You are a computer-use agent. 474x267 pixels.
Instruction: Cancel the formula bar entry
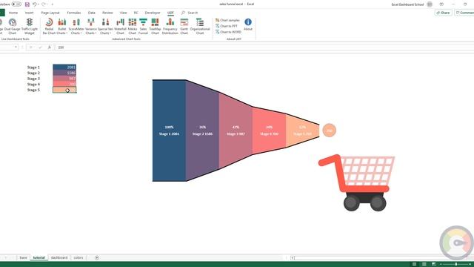tap(30, 47)
